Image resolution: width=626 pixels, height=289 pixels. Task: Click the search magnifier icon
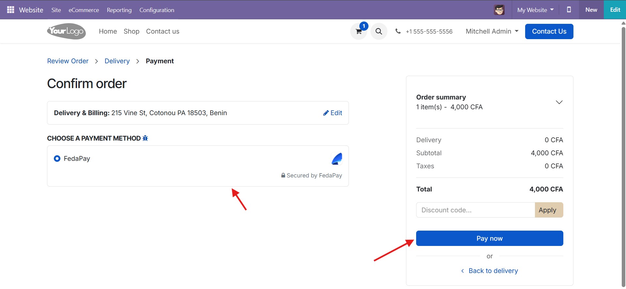(379, 31)
